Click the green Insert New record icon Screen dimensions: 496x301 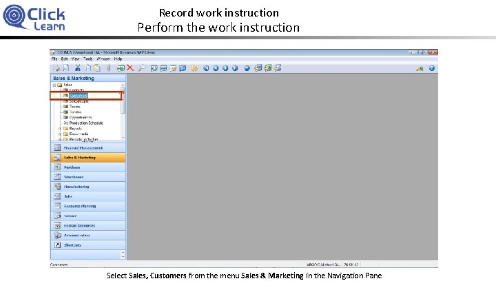click(121, 68)
